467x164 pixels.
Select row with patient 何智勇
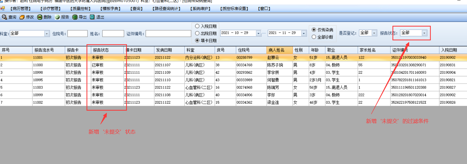pyautogui.click(x=233, y=80)
